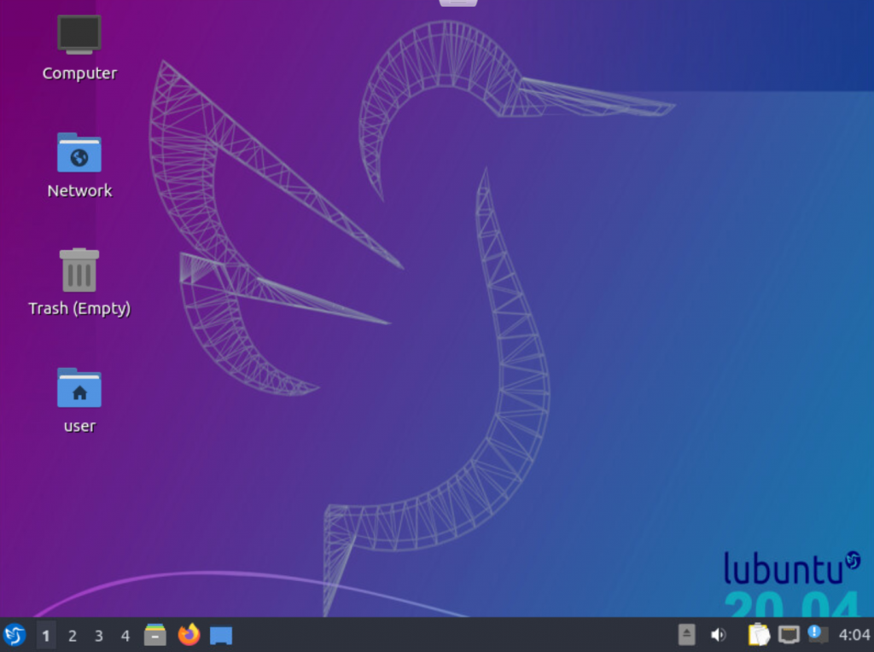Open the removable media eject icon
This screenshot has width=874, height=652.
coord(687,635)
